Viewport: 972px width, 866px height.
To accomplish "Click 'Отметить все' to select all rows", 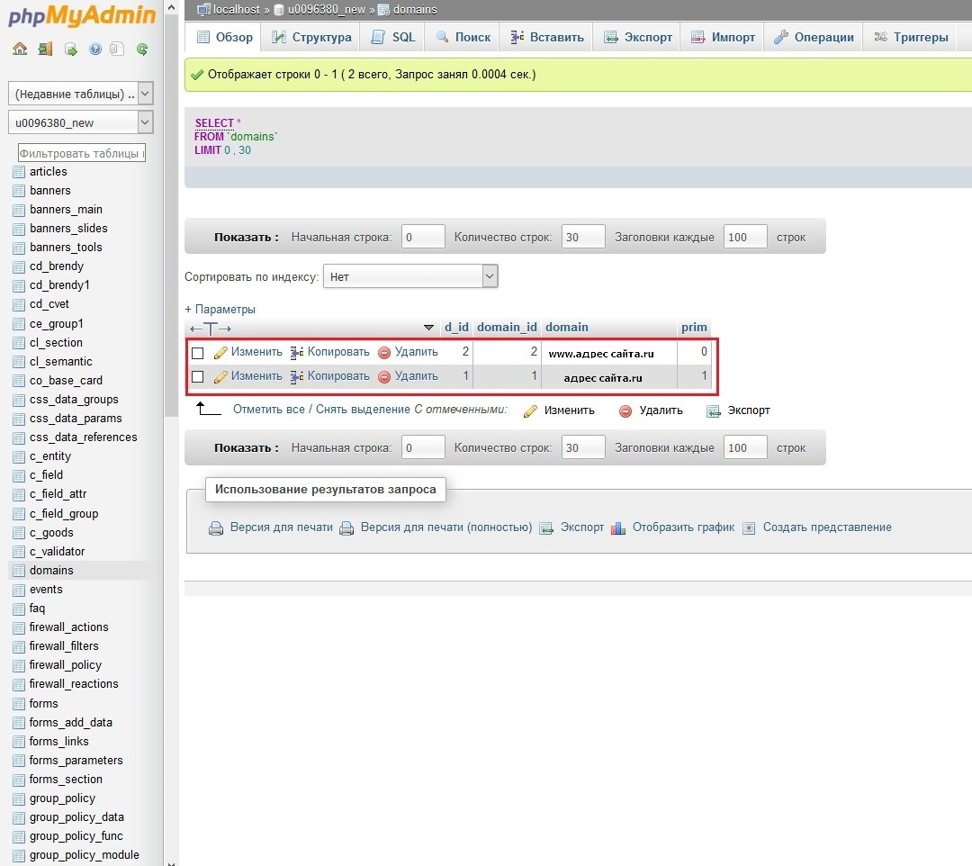I will (268, 410).
